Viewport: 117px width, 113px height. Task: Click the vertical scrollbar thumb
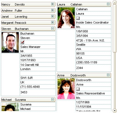[x=114, y=28]
